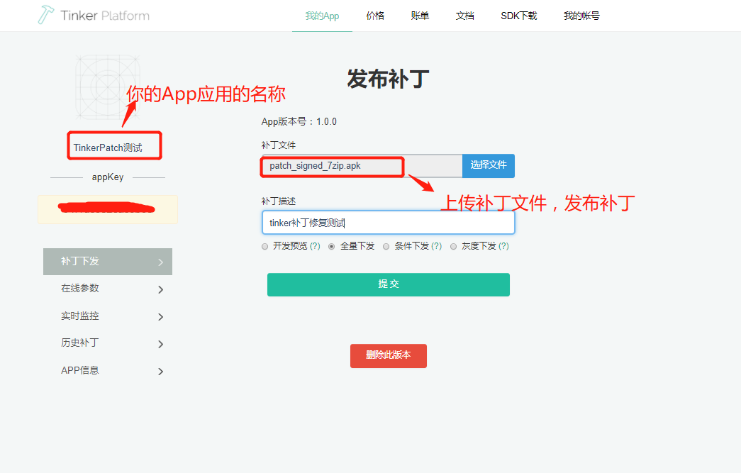This screenshot has height=473, width=741.
Task: Submit the patch with 提交 button
Action: coord(389,284)
